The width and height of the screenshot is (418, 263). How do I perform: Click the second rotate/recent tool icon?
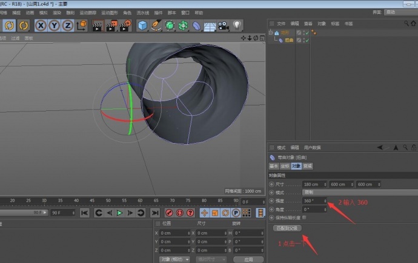[x=24, y=25]
